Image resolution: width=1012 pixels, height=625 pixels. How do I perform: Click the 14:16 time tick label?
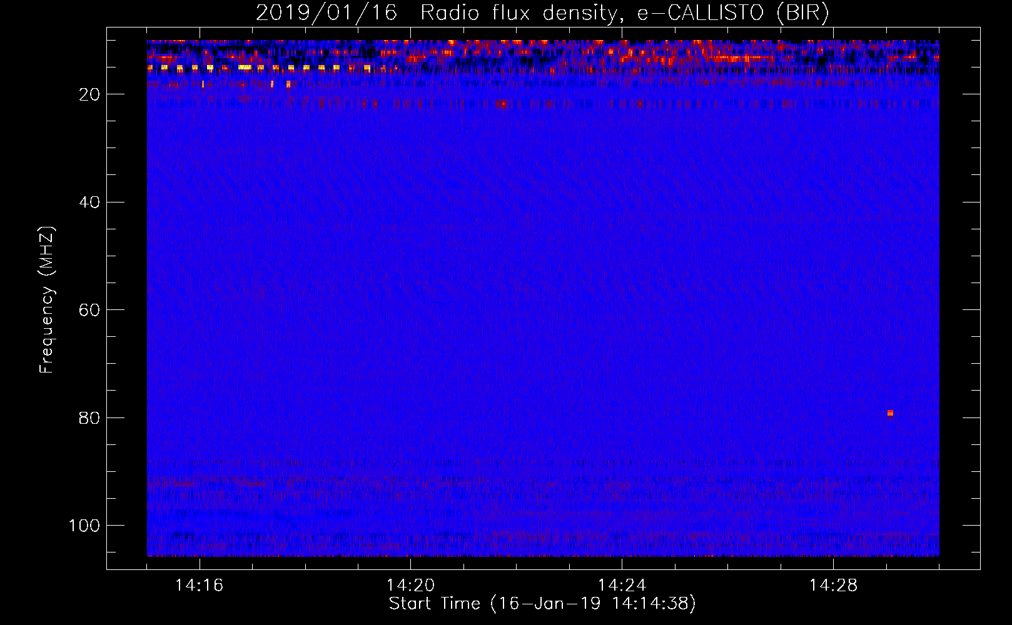(200, 586)
